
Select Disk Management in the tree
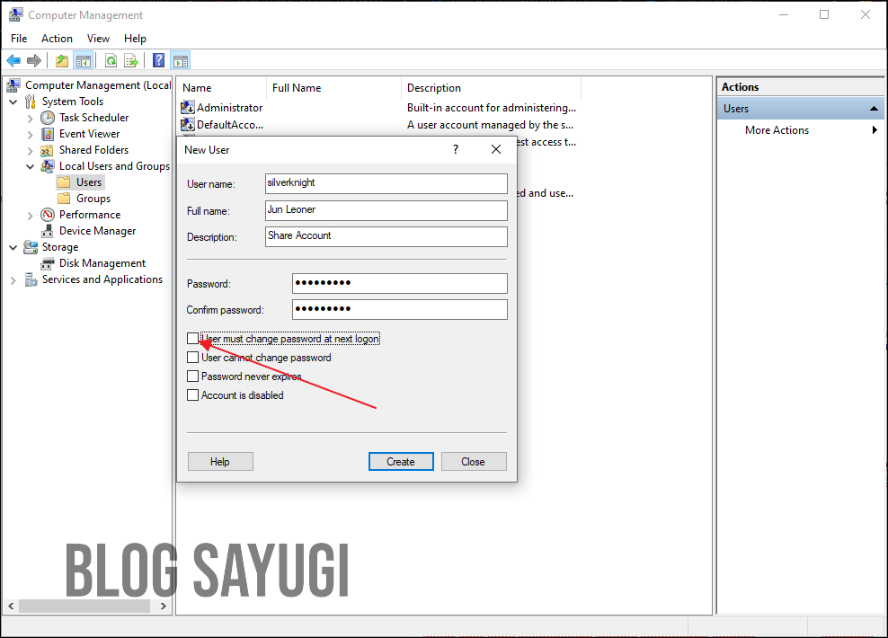pos(102,263)
